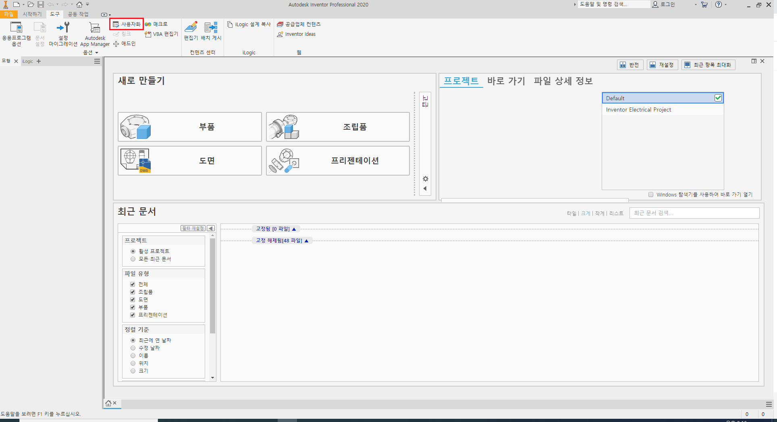Open the File Details (파일 상세 정보) tab
This screenshot has height=422, width=777.
563,81
